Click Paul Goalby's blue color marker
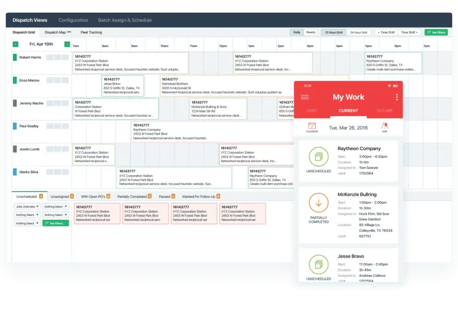Screen dimensions: 458x309 click(15, 126)
